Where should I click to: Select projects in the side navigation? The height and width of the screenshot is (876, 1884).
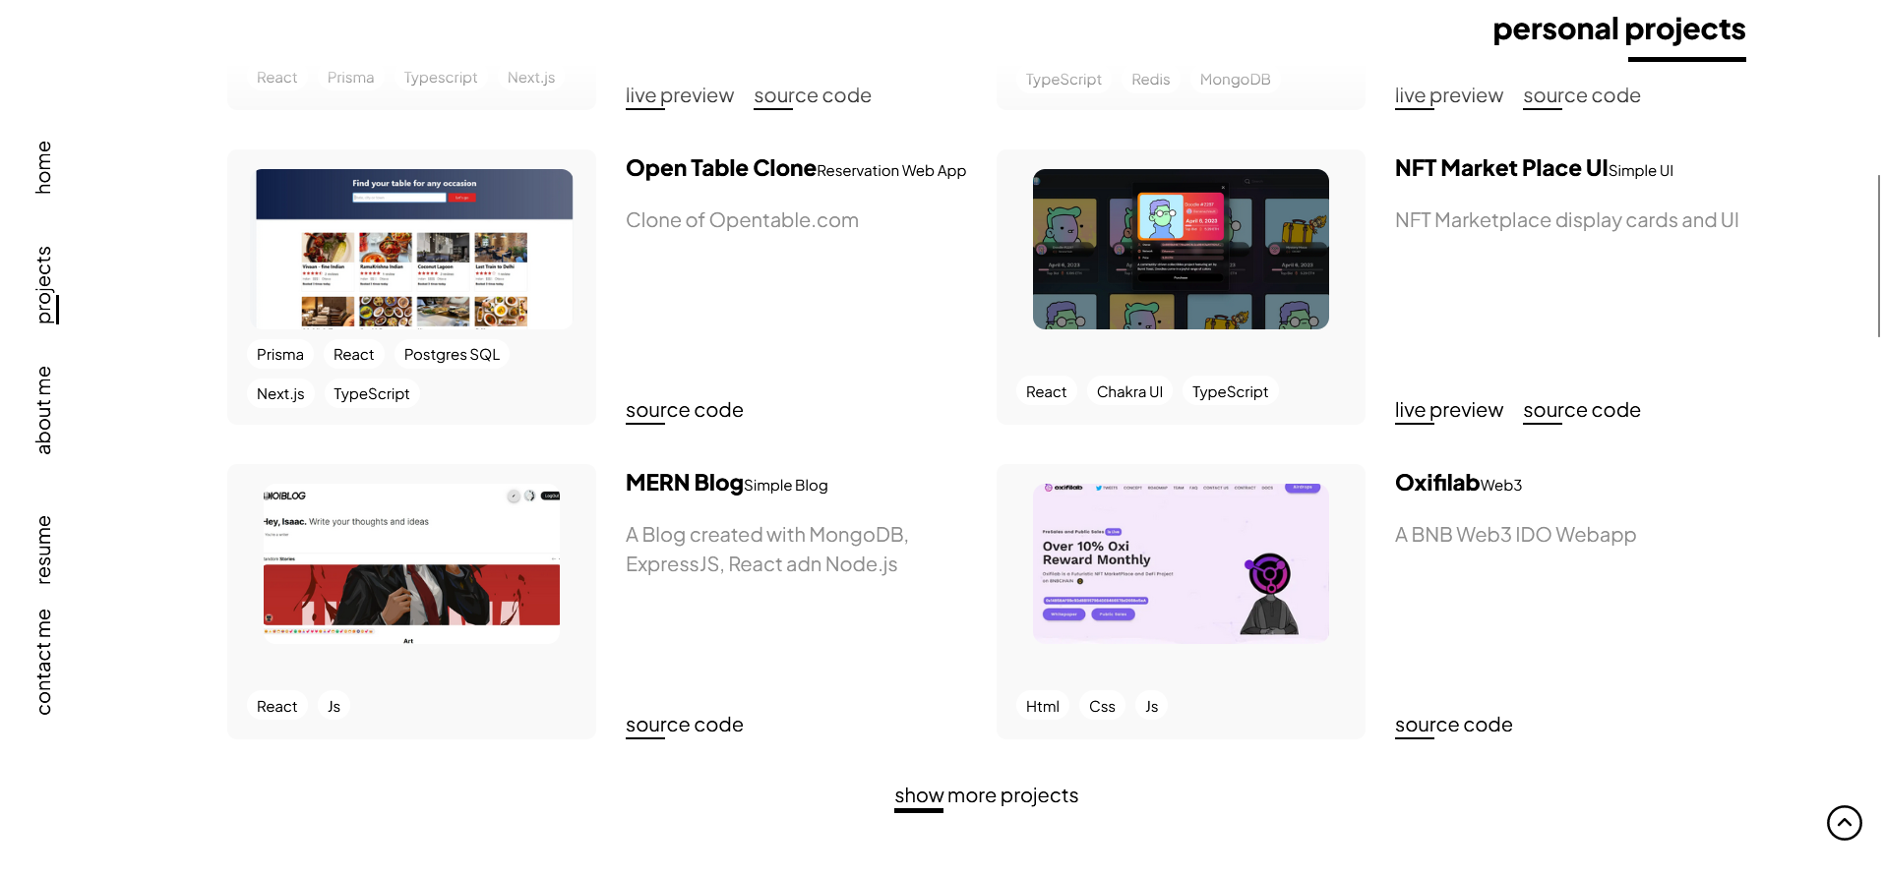pos(43,285)
